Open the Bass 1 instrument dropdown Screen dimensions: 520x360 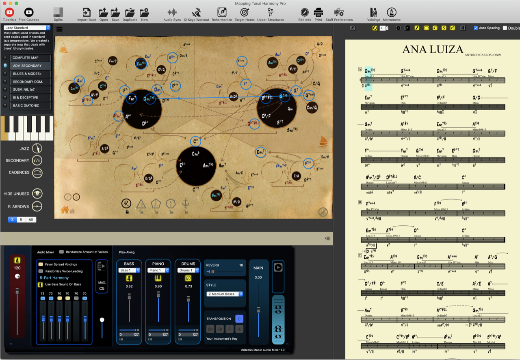click(129, 270)
